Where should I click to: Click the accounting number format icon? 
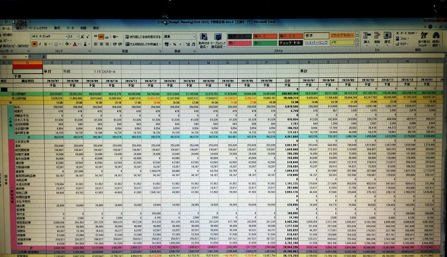click(167, 44)
